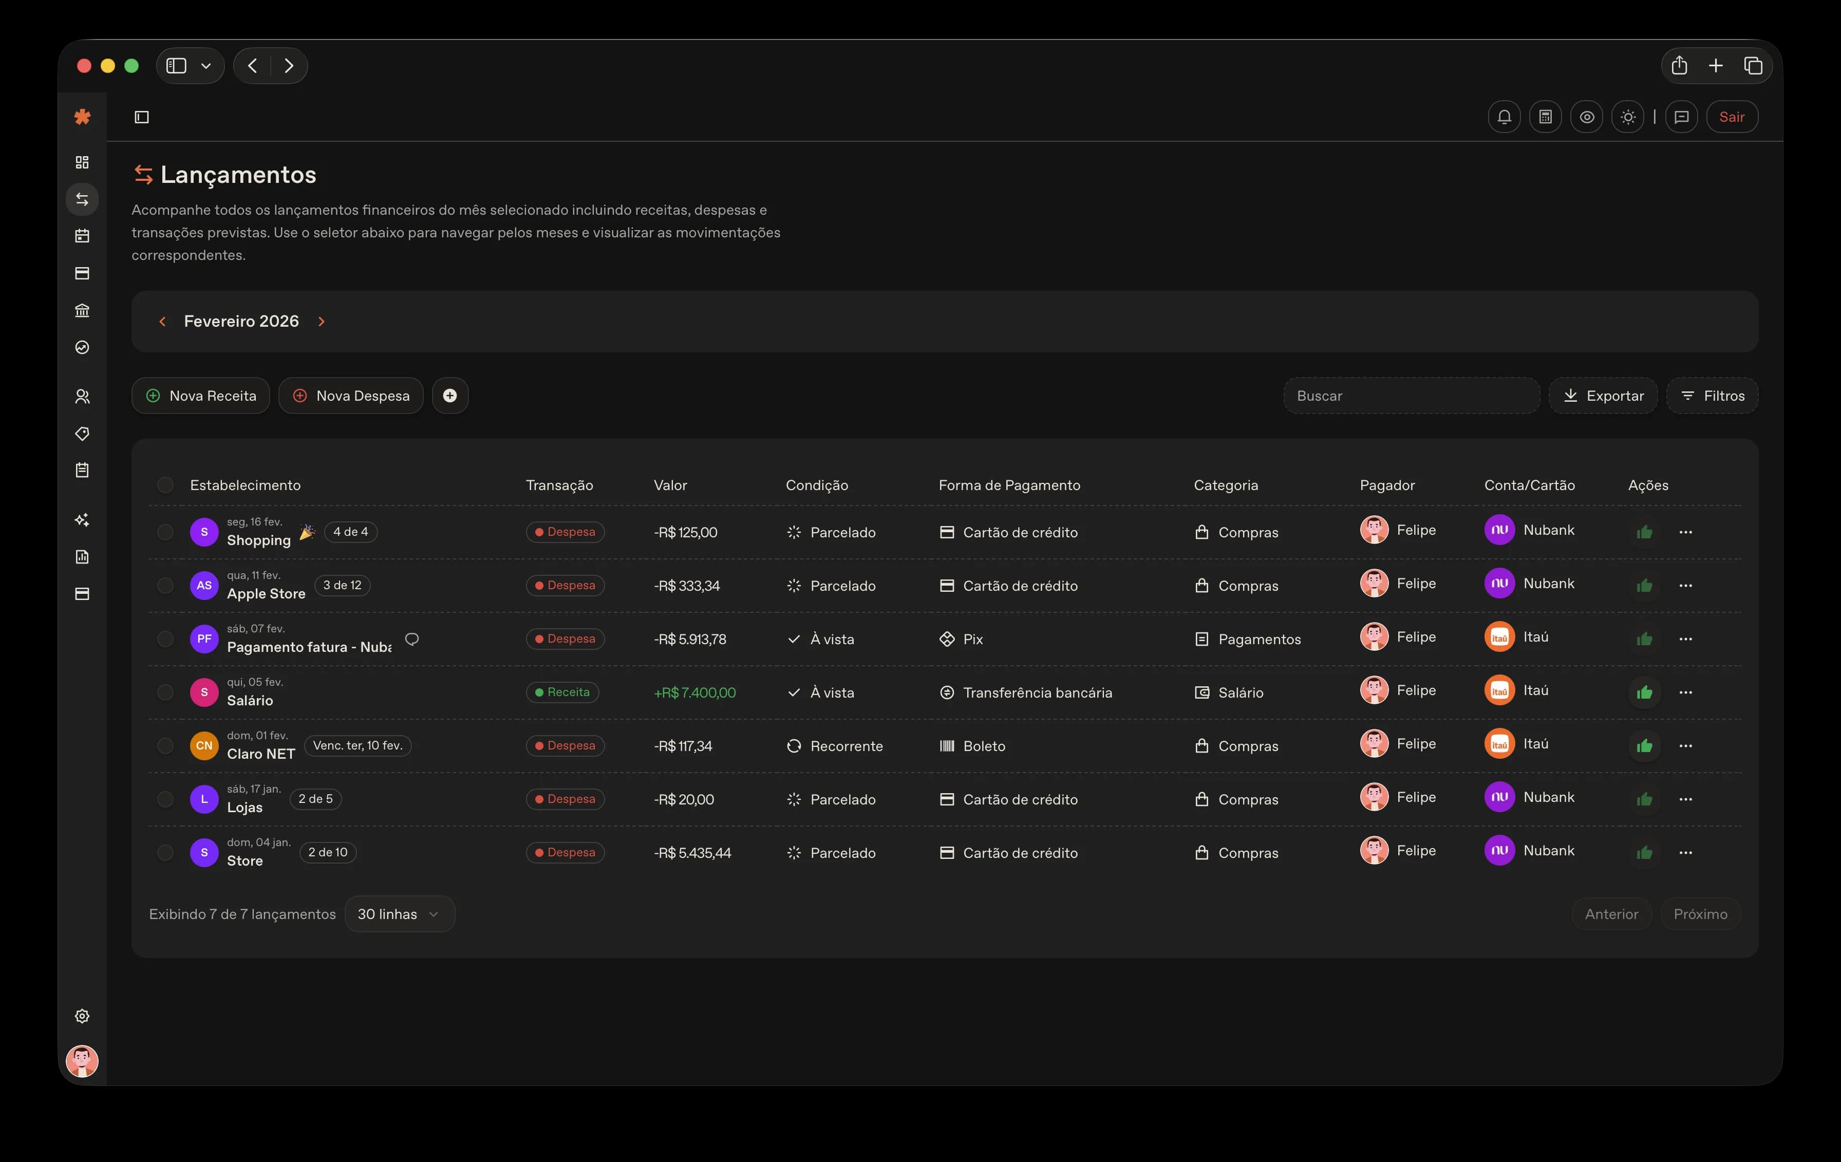Open the Filtros filter button

(1713, 396)
